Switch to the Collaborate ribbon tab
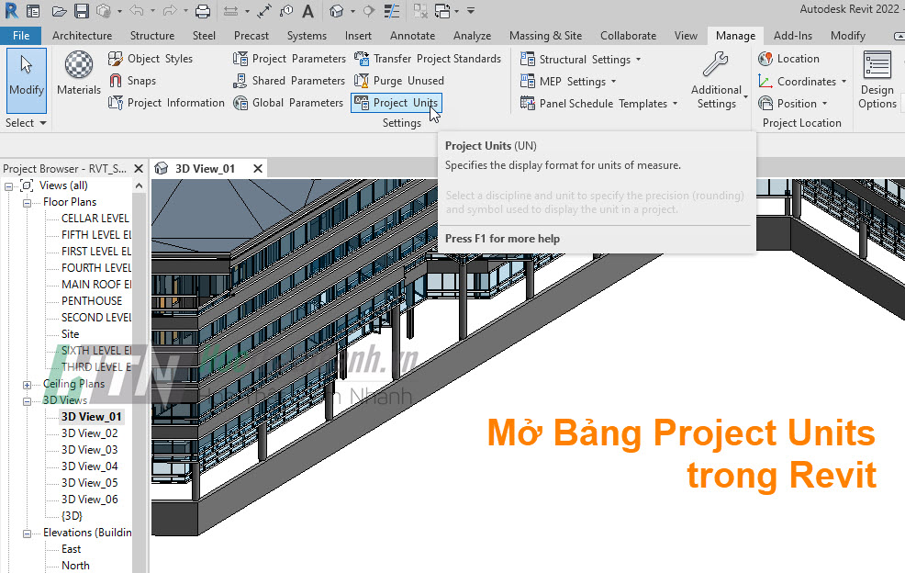This screenshot has width=905, height=573. tap(628, 35)
